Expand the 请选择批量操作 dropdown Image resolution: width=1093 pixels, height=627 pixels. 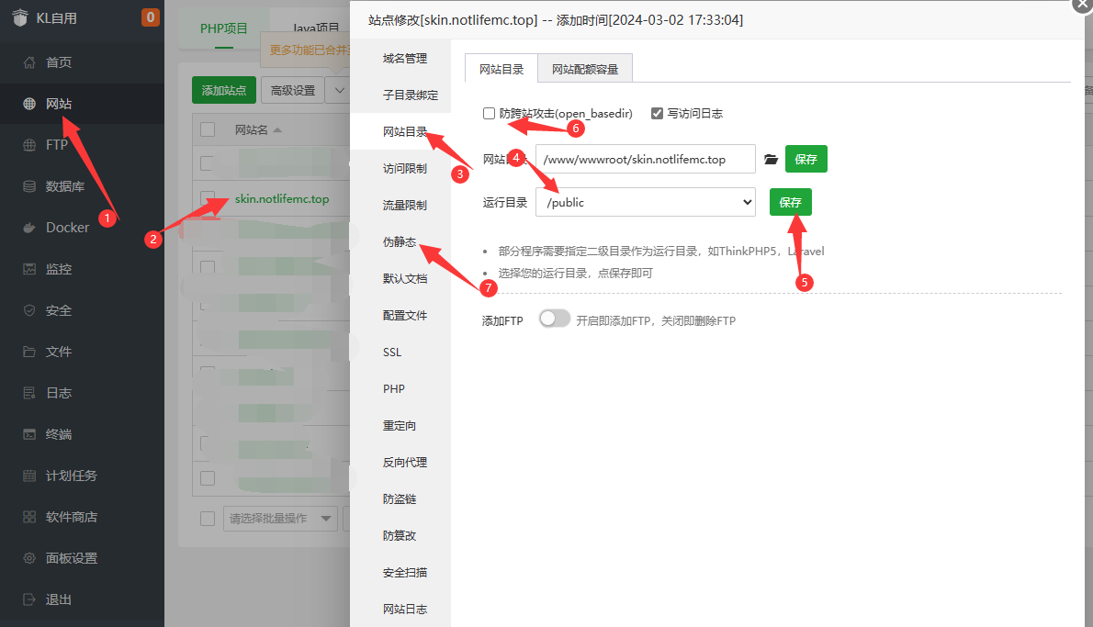click(x=280, y=519)
